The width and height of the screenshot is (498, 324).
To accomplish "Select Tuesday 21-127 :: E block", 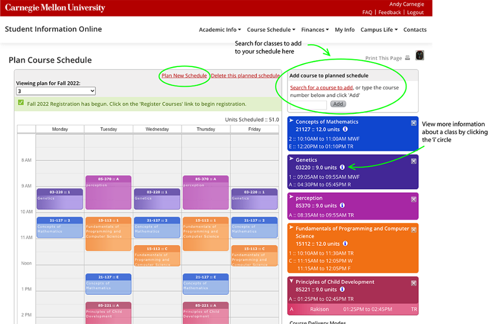I will 108,284.
